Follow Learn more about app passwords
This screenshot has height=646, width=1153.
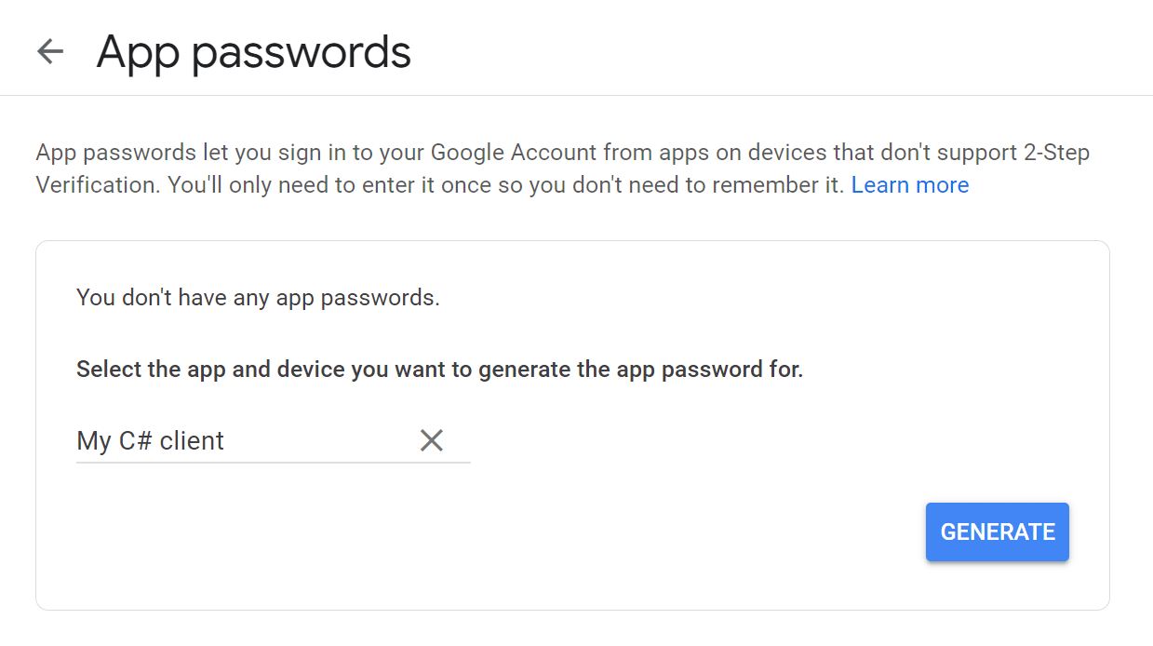909,184
